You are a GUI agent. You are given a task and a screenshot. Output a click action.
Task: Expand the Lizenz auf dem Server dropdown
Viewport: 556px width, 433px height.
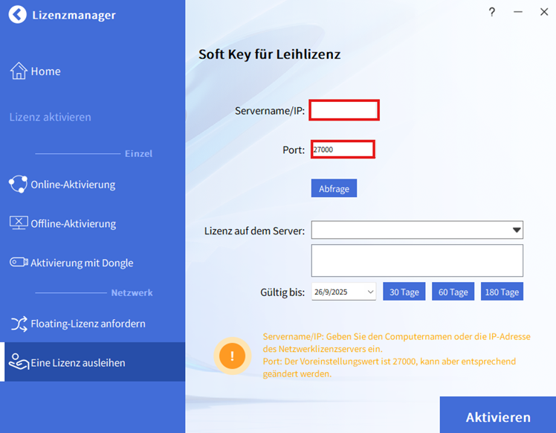click(517, 231)
